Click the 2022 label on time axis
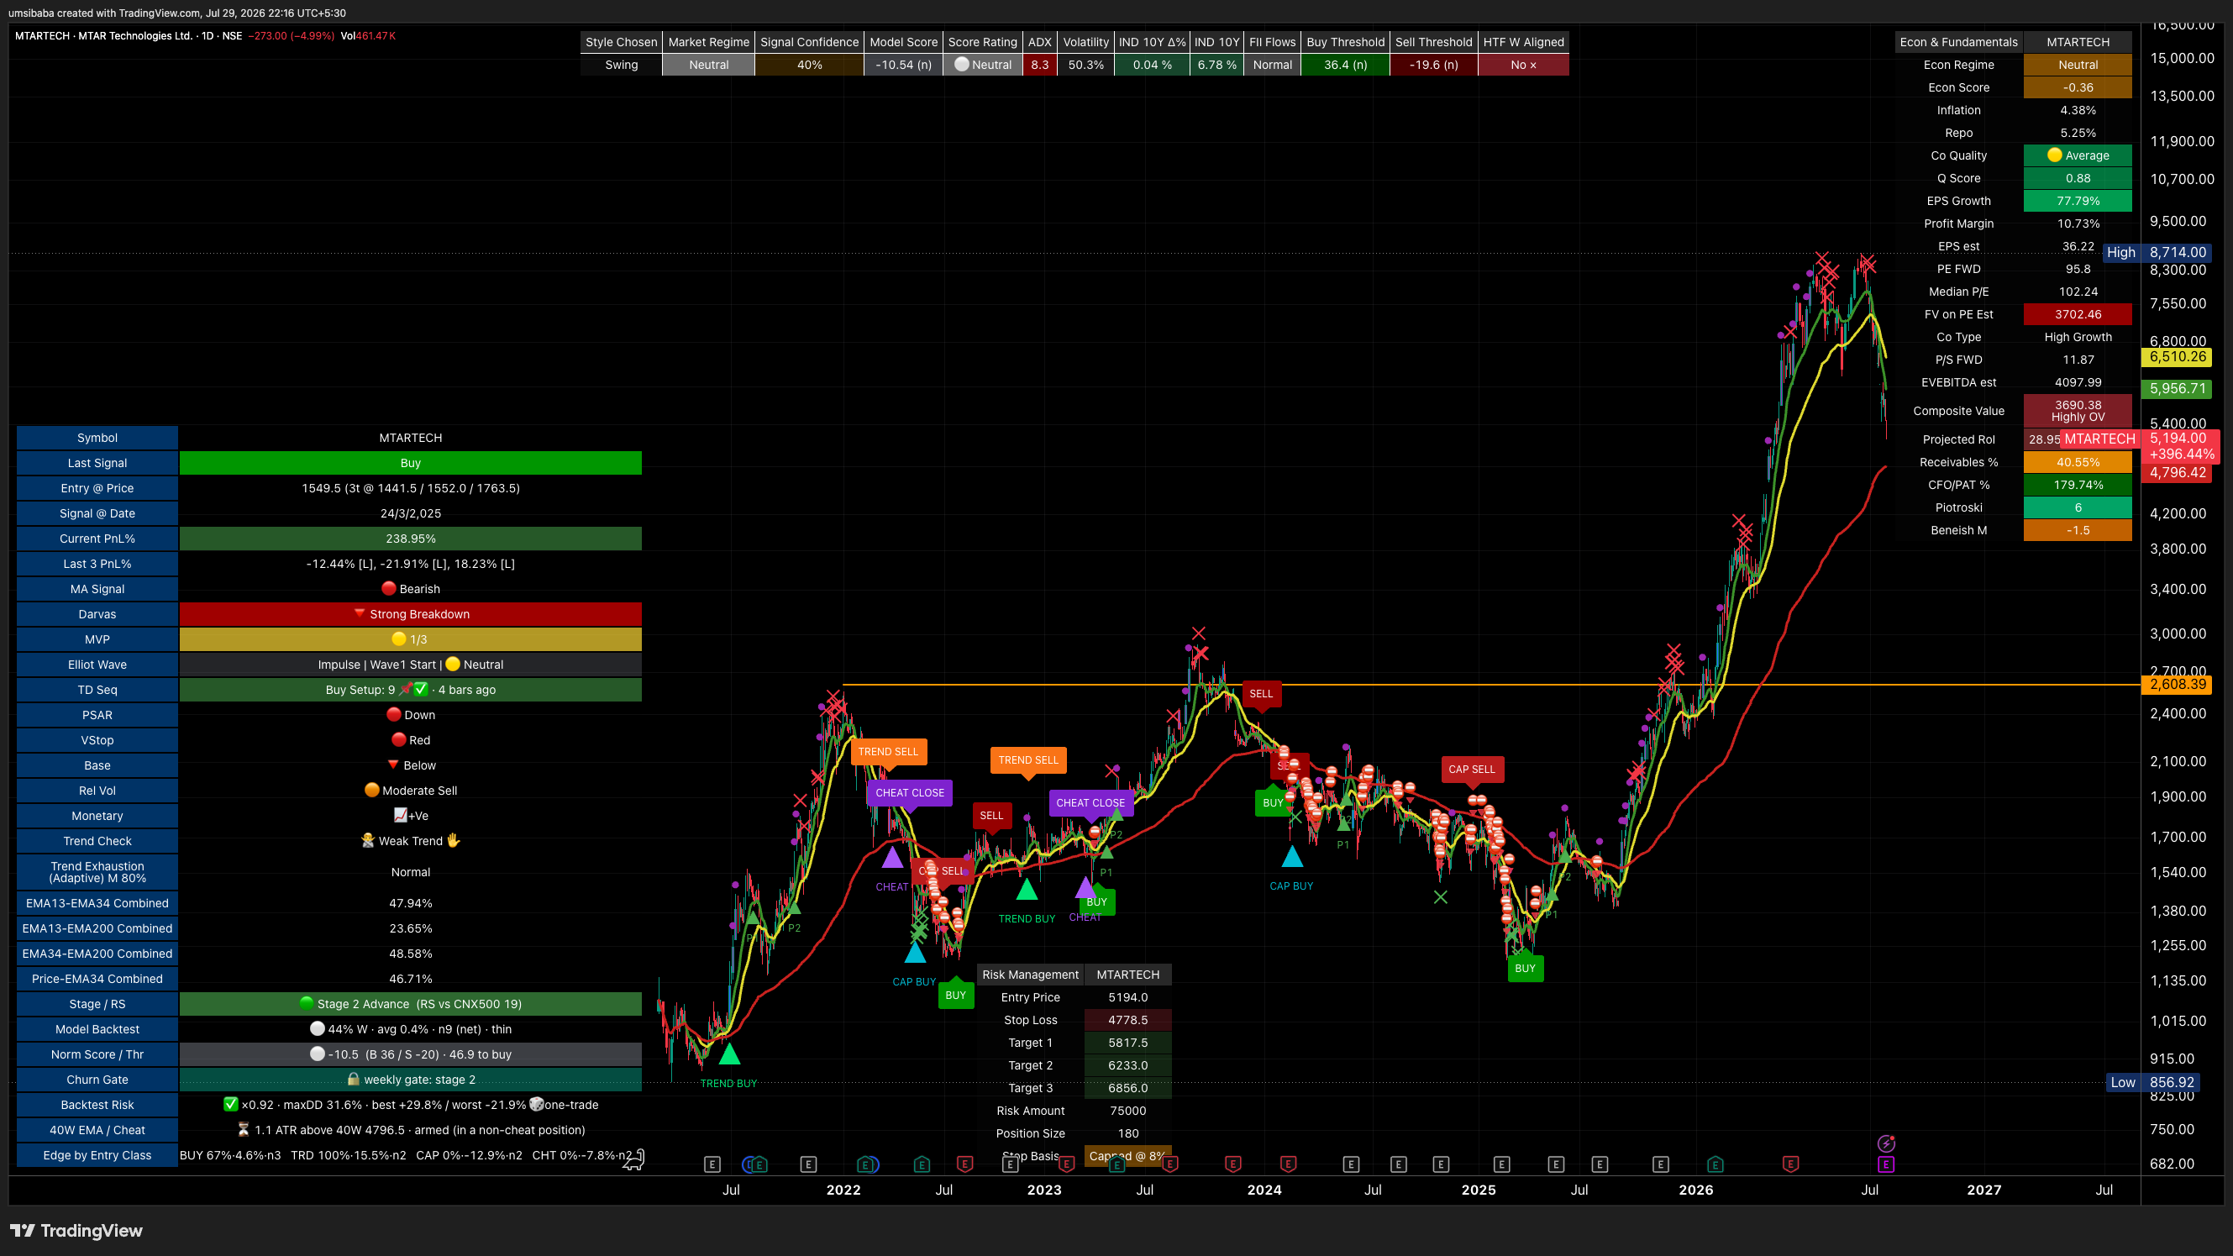 click(843, 1190)
